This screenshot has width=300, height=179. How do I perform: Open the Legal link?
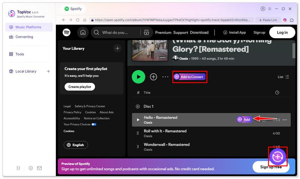(x=67, y=106)
